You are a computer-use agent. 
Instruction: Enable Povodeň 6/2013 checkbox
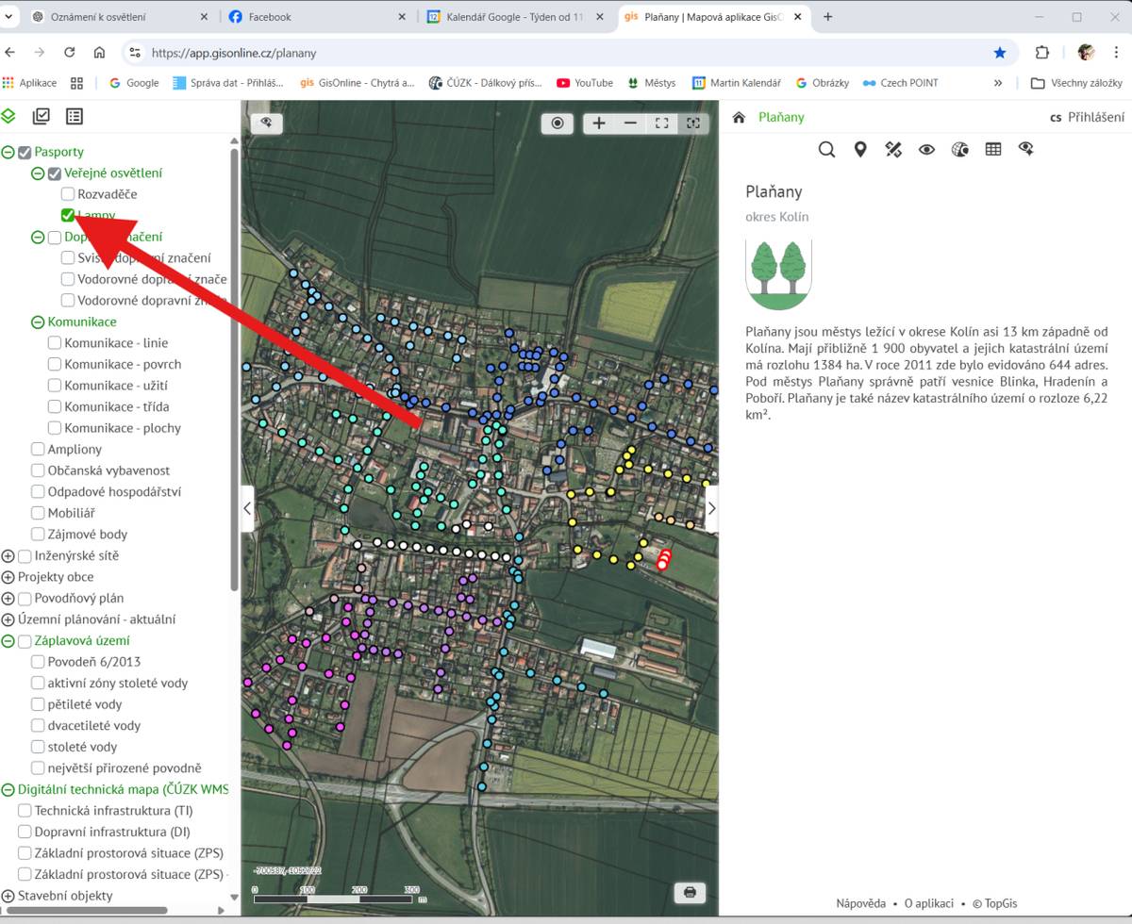coord(38,662)
